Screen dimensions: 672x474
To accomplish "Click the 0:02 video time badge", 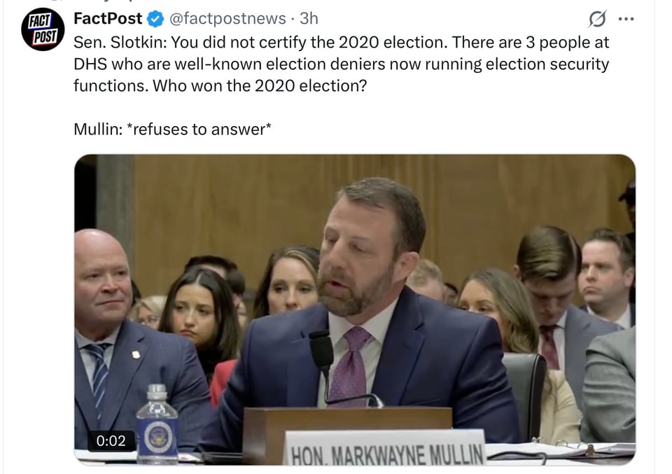I will (x=111, y=440).
